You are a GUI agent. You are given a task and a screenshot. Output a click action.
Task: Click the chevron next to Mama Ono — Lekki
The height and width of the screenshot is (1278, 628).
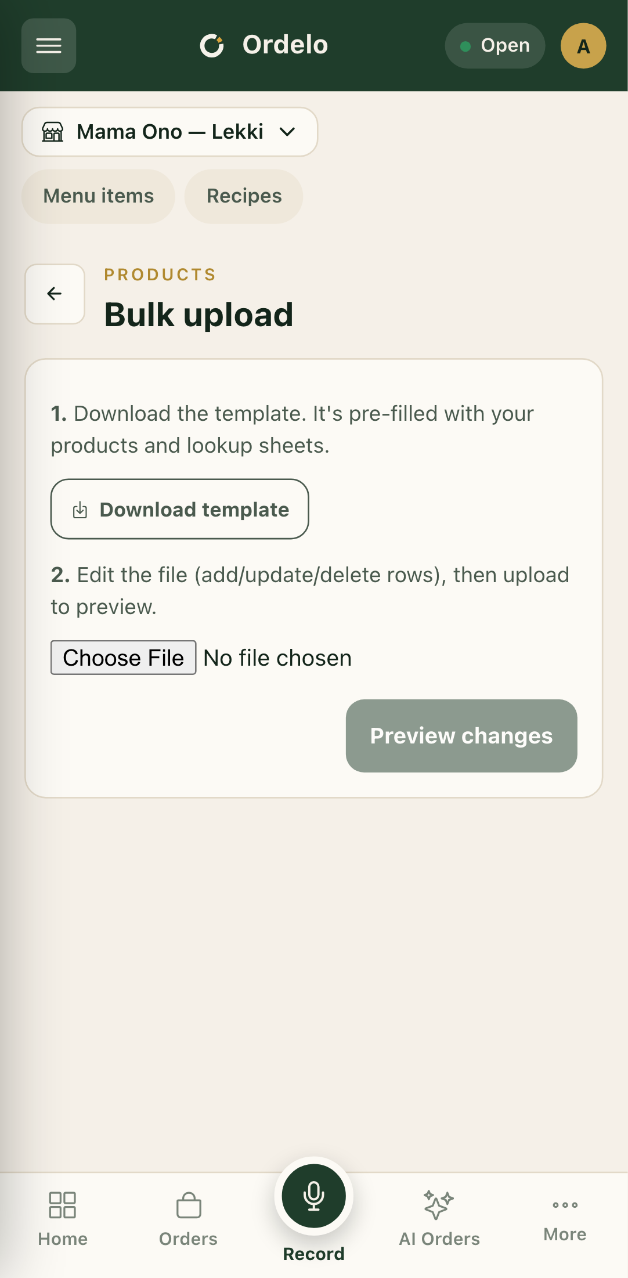point(287,132)
